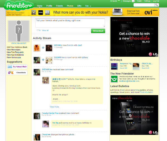The width and height of the screenshot is (167, 141).
Task: Expand 'View more' under SUZANN's comment
Action: pyautogui.click(x=54, y=107)
